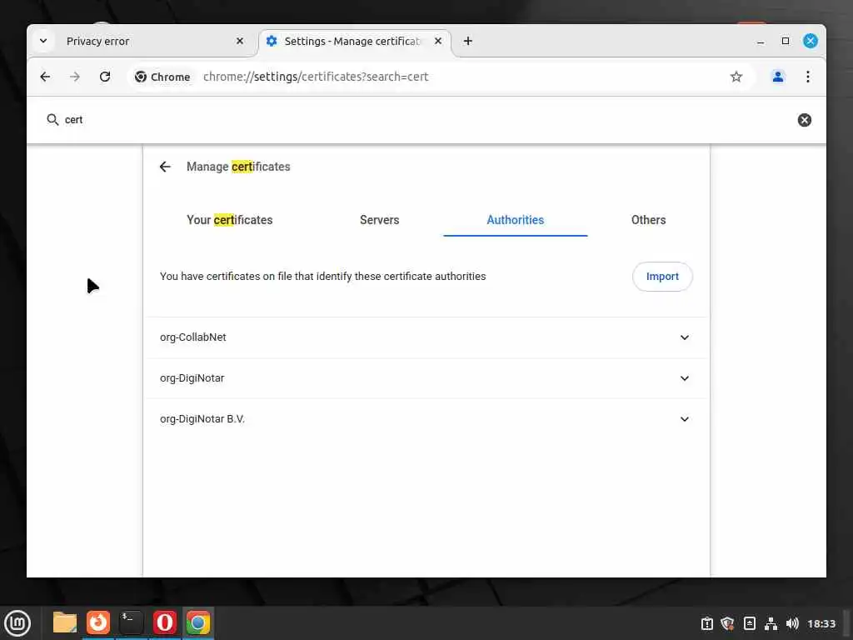Click the browser forward arrow

coord(75,77)
